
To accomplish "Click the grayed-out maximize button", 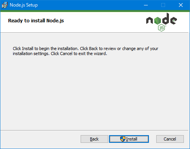I will pos(163,5).
